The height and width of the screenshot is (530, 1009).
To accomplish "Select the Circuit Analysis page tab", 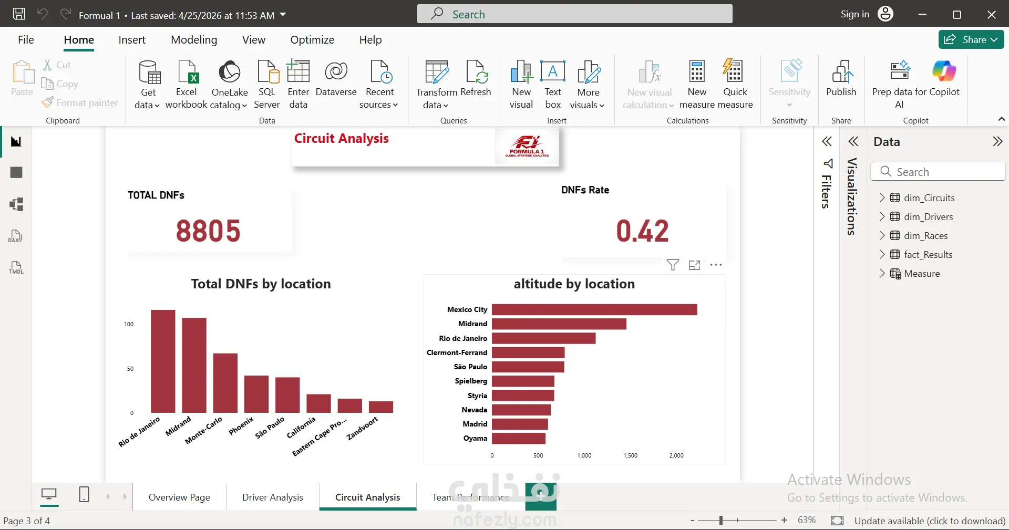I will click(x=368, y=497).
